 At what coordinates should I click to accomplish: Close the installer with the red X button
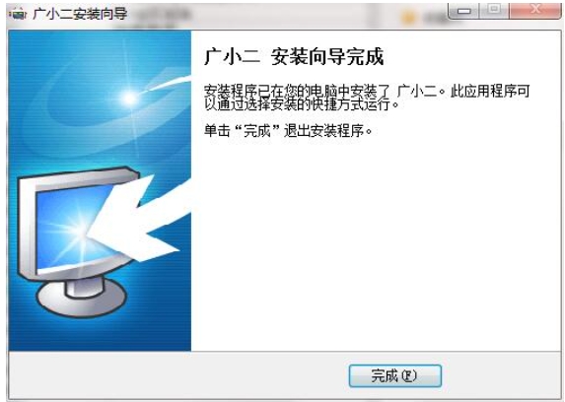pyautogui.click(x=535, y=10)
